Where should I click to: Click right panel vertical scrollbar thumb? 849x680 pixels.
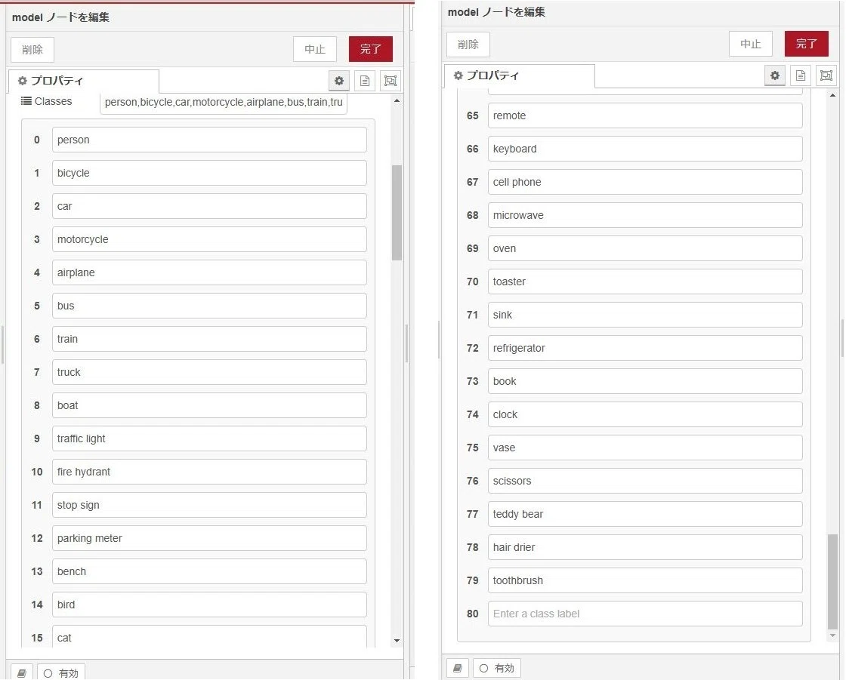click(x=832, y=582)
